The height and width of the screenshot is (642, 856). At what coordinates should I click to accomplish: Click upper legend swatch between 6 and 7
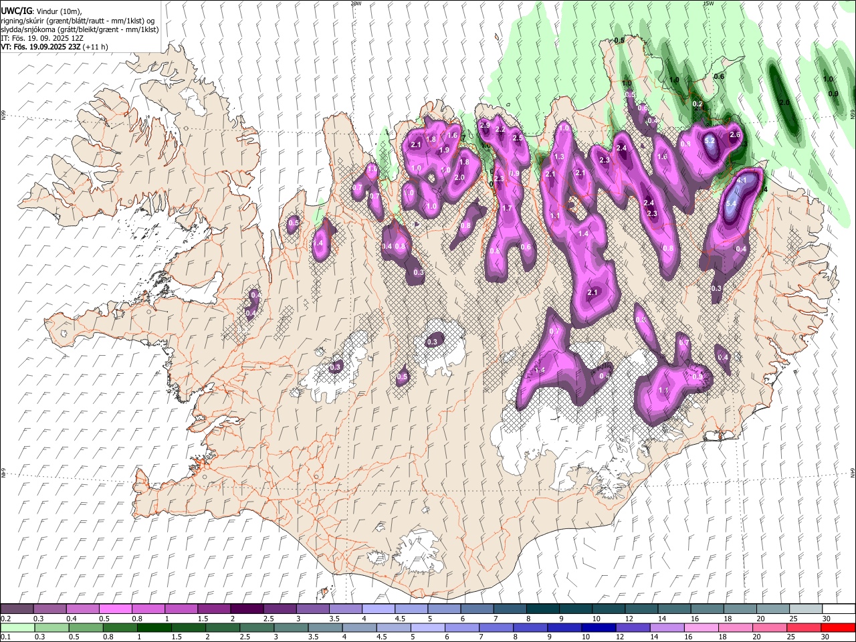477,609
